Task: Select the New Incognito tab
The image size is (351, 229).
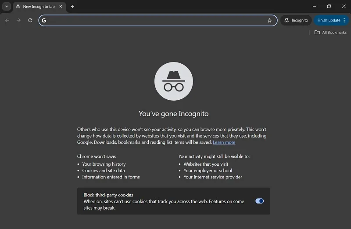Action: 39,7
